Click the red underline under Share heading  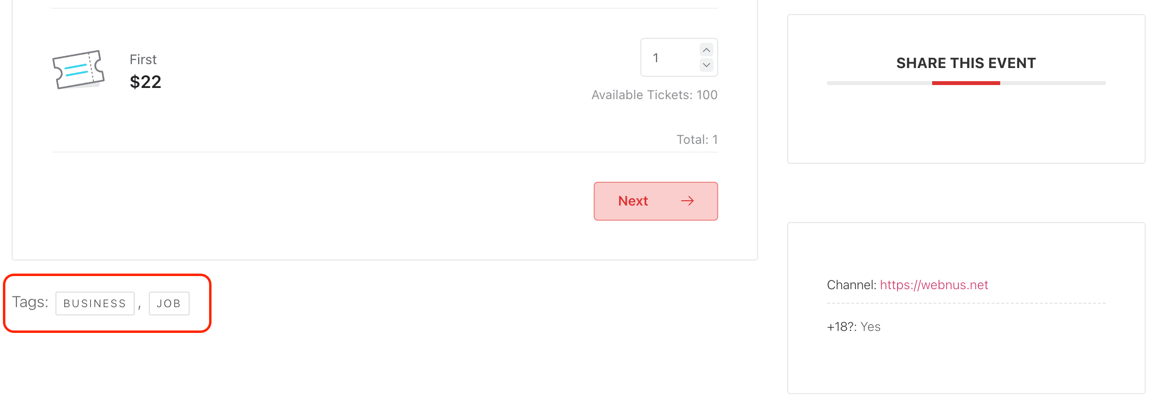(x=966, y=83)
